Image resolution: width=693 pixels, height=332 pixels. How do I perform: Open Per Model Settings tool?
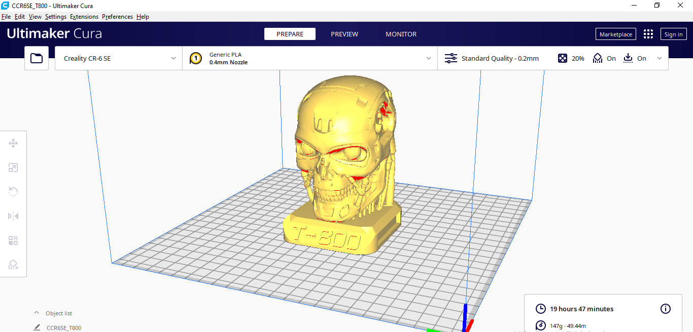pos(13,240)
